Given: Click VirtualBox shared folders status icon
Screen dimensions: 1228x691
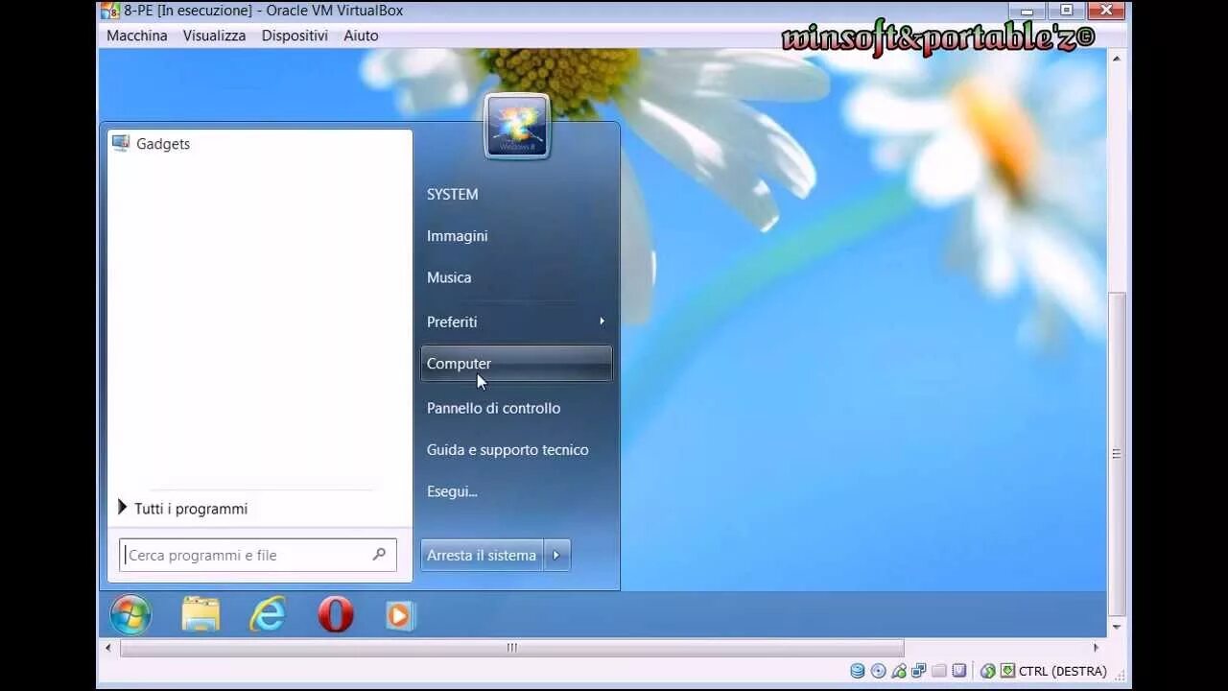Looking at the screenshot, I should 939,671.
